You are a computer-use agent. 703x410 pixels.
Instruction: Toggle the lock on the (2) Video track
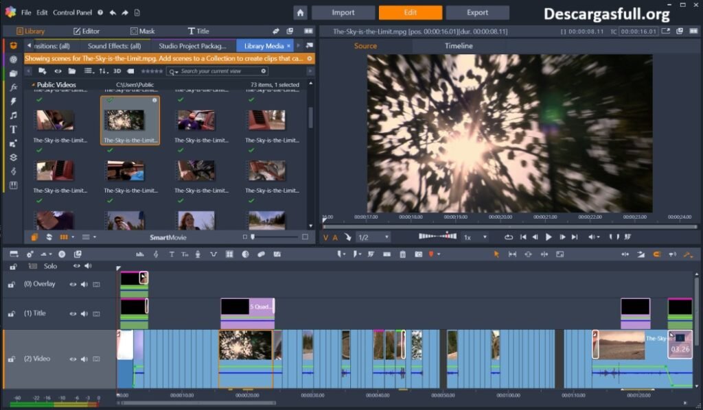pyautogui.click(x=11, y=359)
